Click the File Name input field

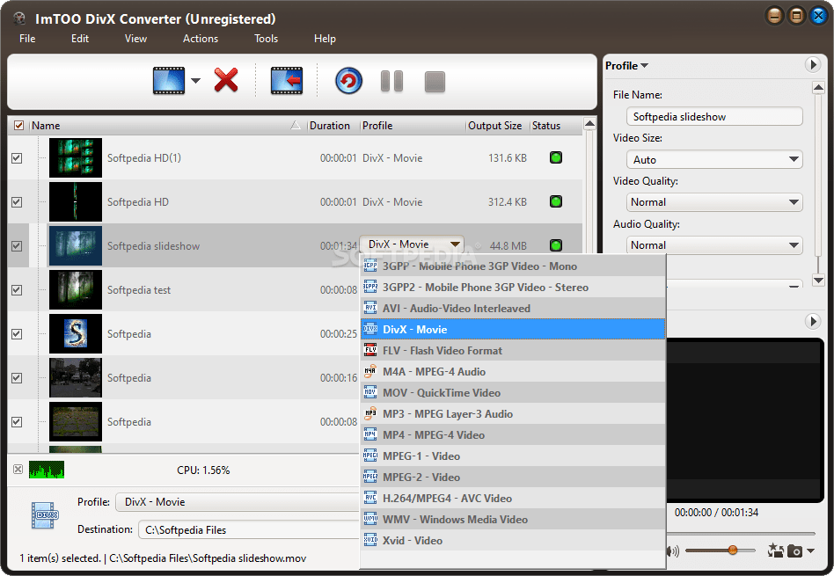[x=714, y=116]
